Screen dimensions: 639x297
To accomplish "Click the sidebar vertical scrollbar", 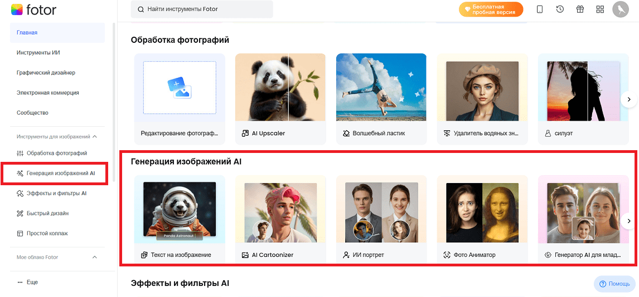I will coord(114,102).
